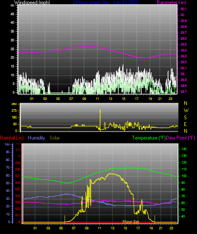Click hour '01' on the windspeed graph axis
The image size is (197, 234).
pos(32,99)
